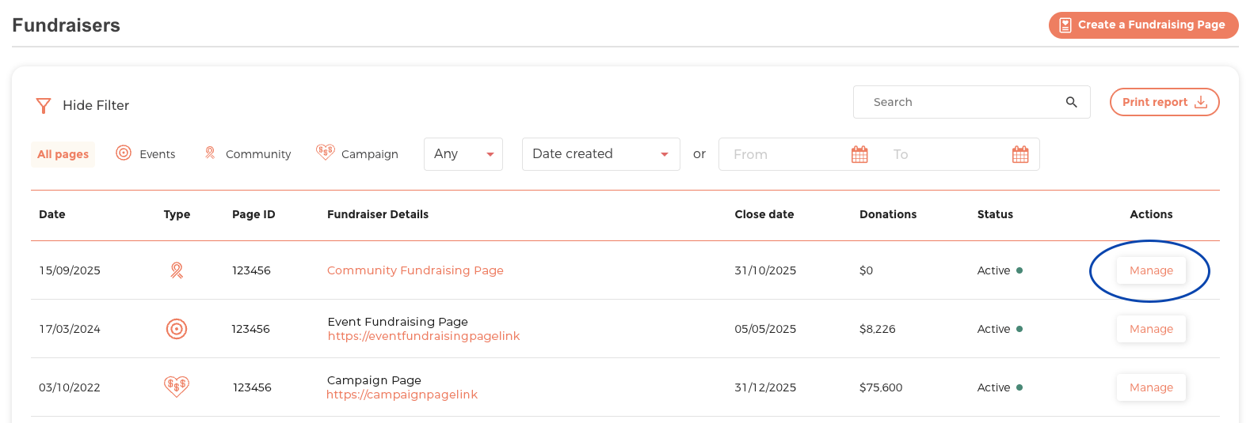The height and width of the screenshot is (423, 1250).
Task: Manage the Community Fundraising Page row
Action: click(1151, 270)
